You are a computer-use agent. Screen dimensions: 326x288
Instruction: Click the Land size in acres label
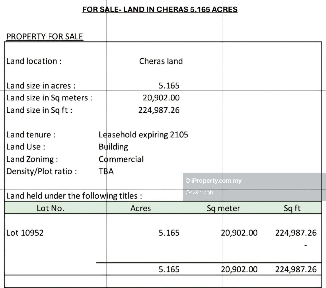click(41, 86)
